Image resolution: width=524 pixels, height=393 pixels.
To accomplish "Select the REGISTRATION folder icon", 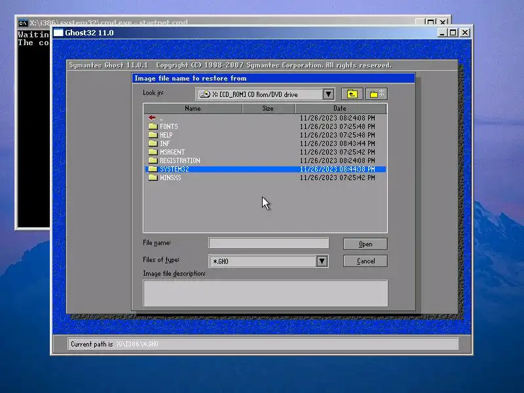I will 153,160.
